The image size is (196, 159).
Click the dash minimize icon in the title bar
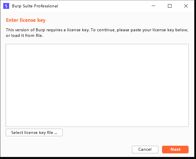tap(153, 6)
